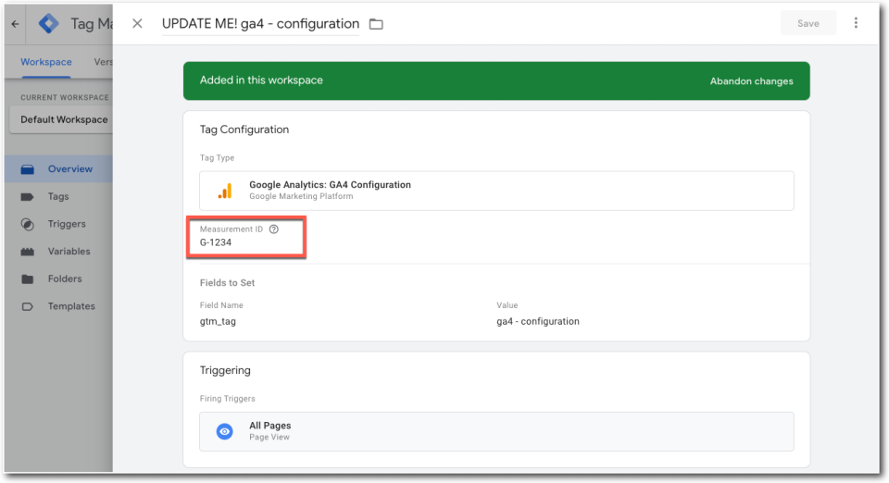Click the All Pages trigger eye icon
Viewport: 889px width, 483px height.
[224, 431]
